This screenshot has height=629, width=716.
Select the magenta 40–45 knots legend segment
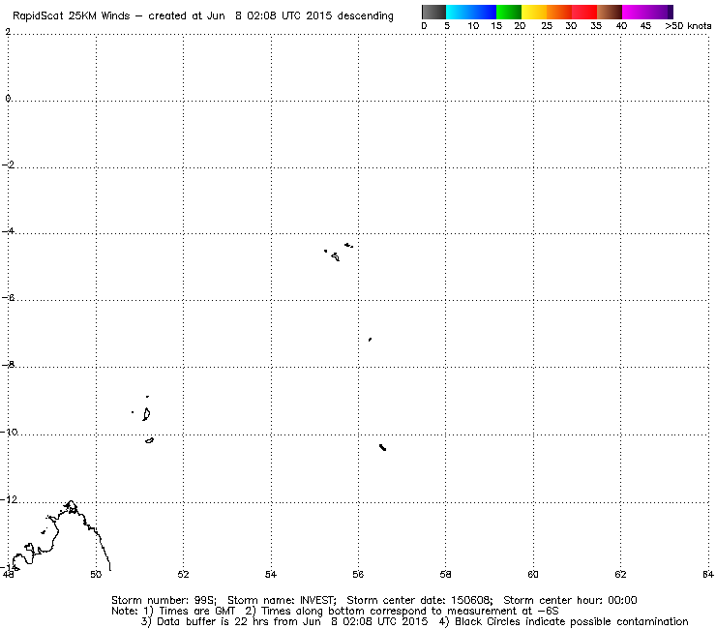coord(635,12)
